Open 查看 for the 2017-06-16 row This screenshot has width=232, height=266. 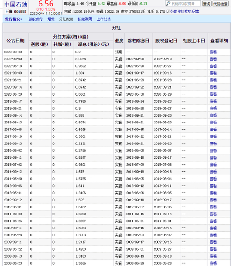[213, 136]
